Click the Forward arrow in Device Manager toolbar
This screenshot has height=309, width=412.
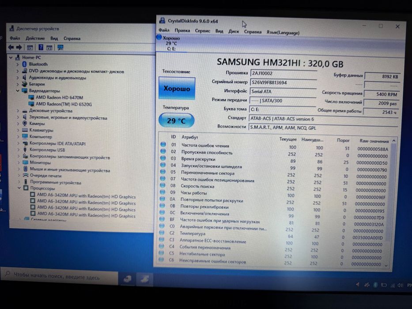[19, 47]
